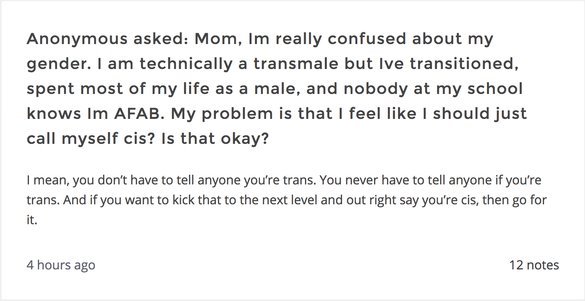Click the phrase 'should just' in the heading
The height and width of the screenshot is (301, 585).
[480, 114]
